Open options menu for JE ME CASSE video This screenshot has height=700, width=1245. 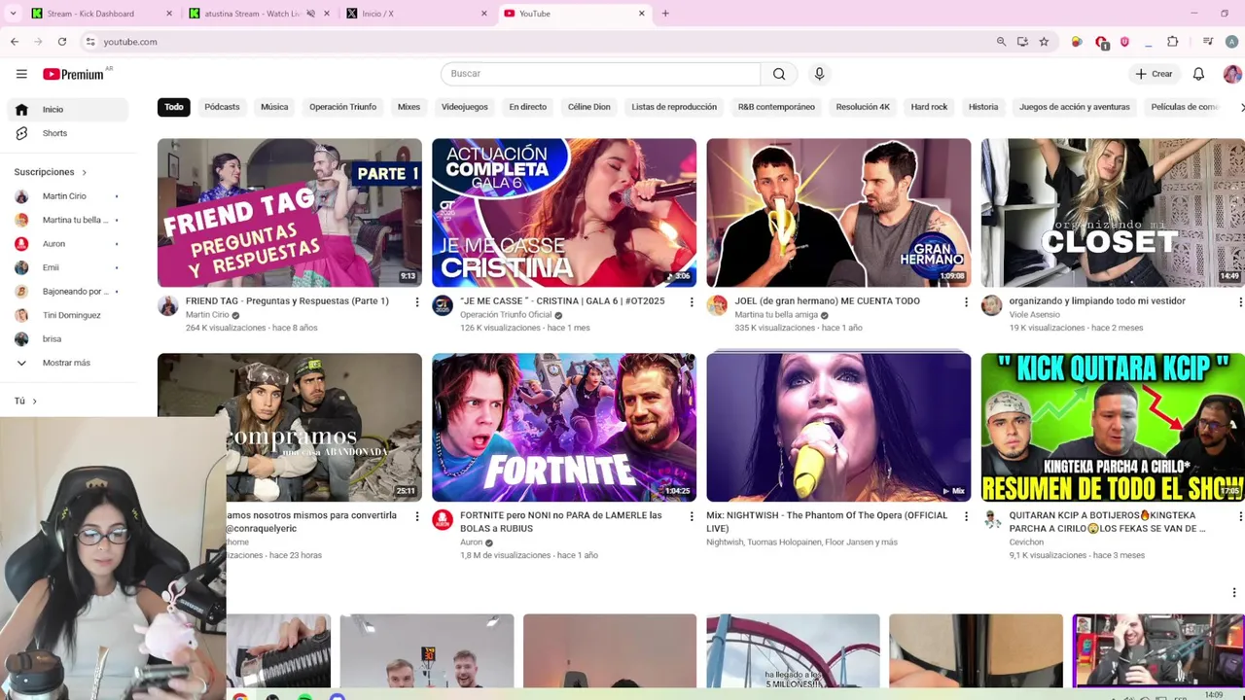click(692, 302)
